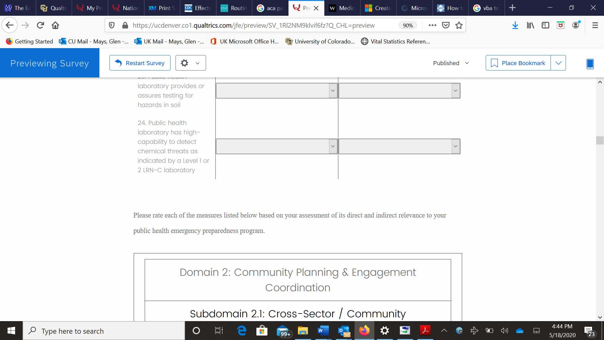Expand the Published status dropdown
This screenshot has width=604, height=340.
click(451, 63)
